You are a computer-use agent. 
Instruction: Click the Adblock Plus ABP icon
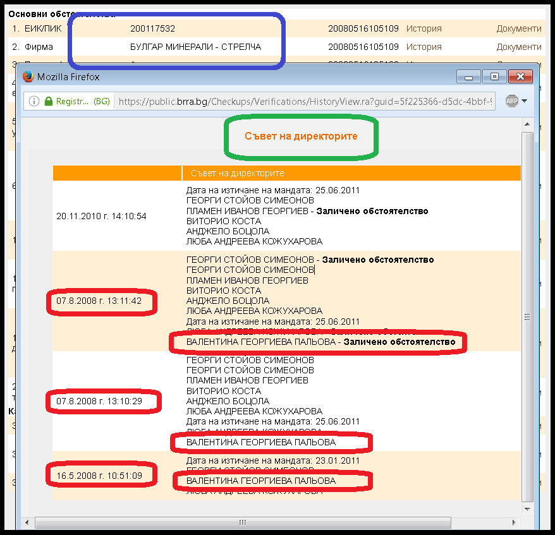pyautogui.click(x=511, y=101)
